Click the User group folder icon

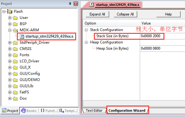(15, 18)
